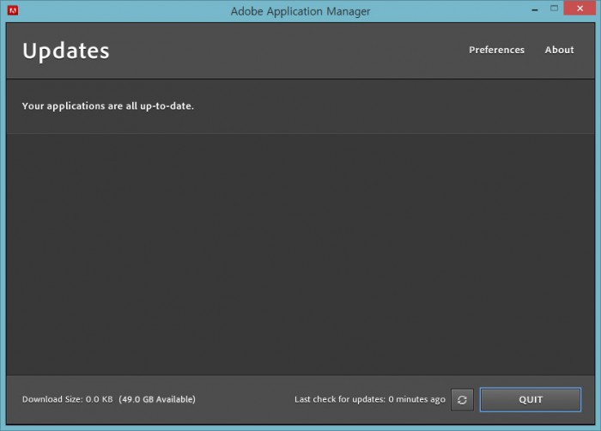The height and width of the screenshot is (431, 601).
Task: Minimize the Adobe Application Manager window
Action: click(535, 9)
